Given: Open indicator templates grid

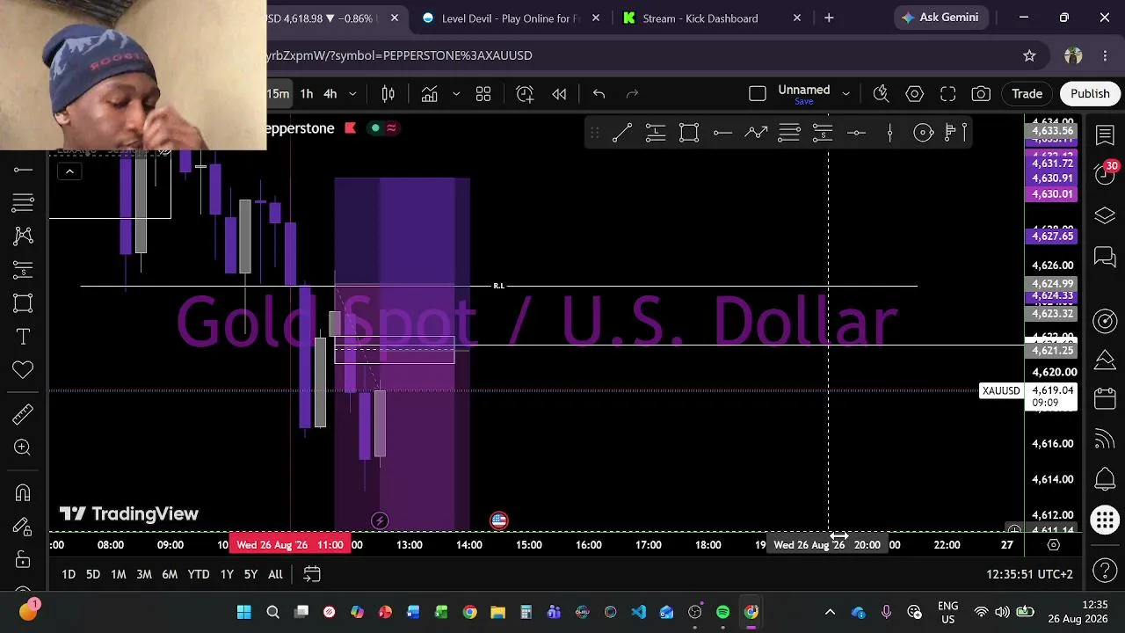Looking at the screenshot, I should click(483, 94).
